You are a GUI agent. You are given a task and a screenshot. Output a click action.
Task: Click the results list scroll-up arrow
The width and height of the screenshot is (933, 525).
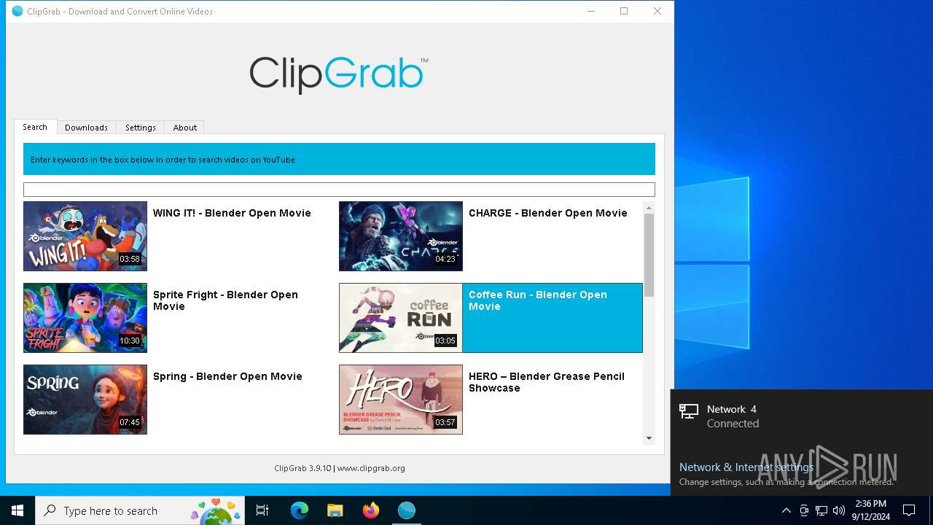(649, 208)
